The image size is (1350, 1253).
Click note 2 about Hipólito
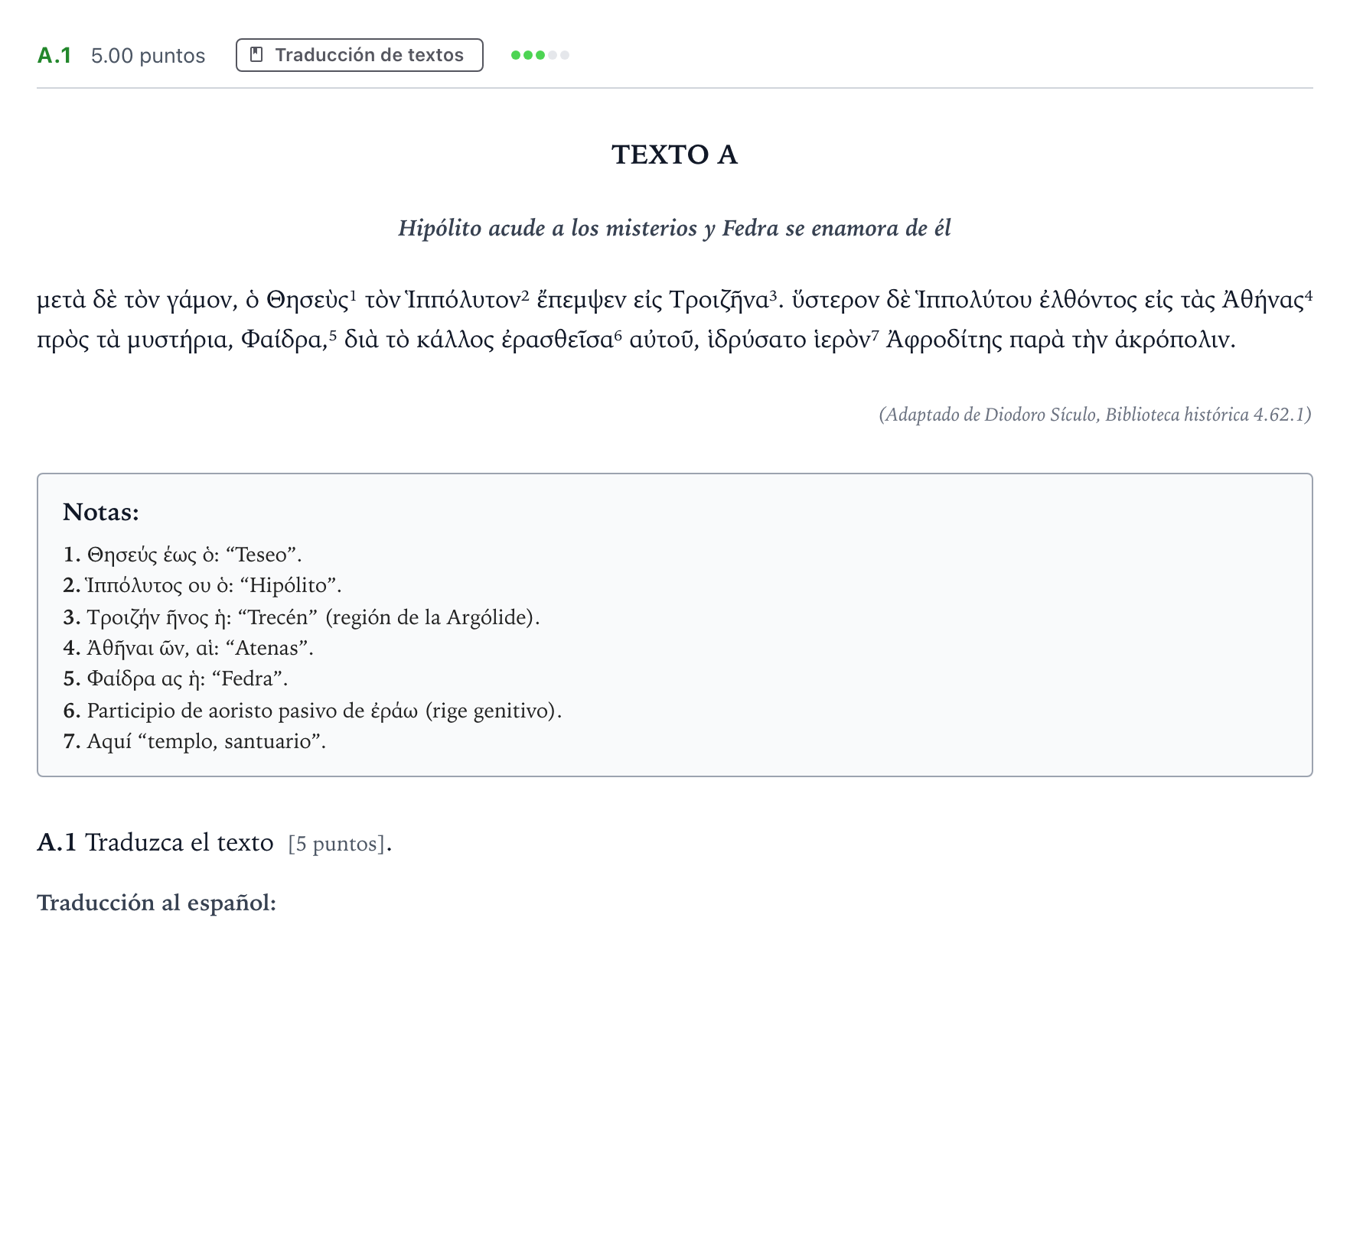tap(202, 585)
